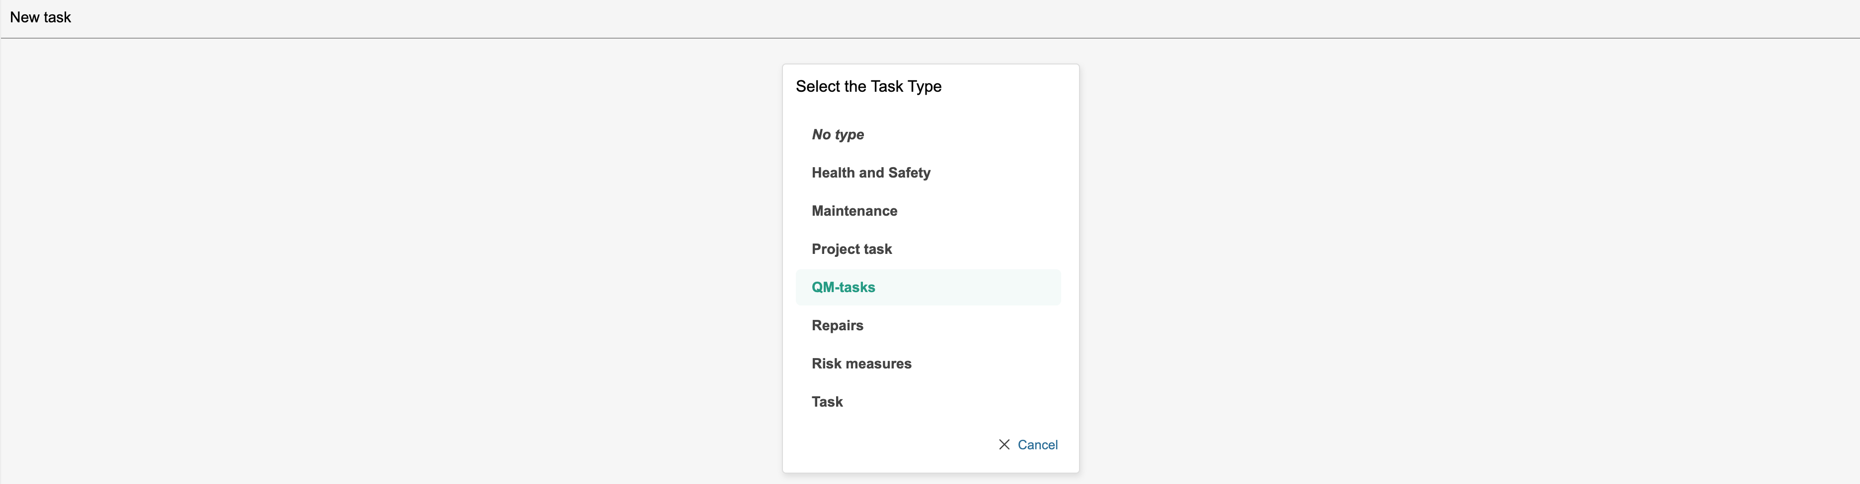
Task: Select Maintenance as the task type
Action: pos(854,211)
